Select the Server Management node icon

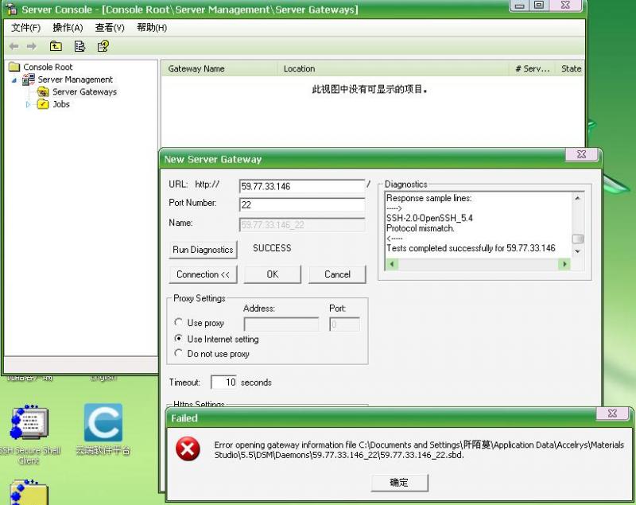click(x=29, y=79)
